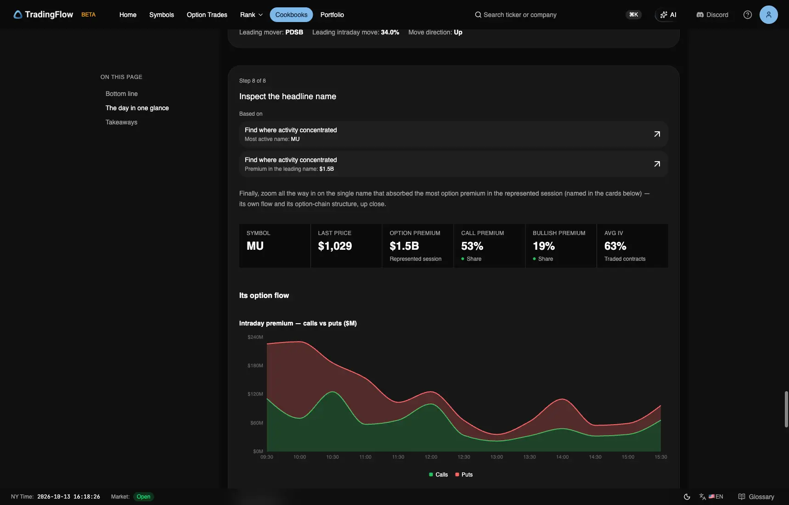Click 'Leading mover: PDSB' text
Viewport: 789px width, 505px height.
point(271,32)
